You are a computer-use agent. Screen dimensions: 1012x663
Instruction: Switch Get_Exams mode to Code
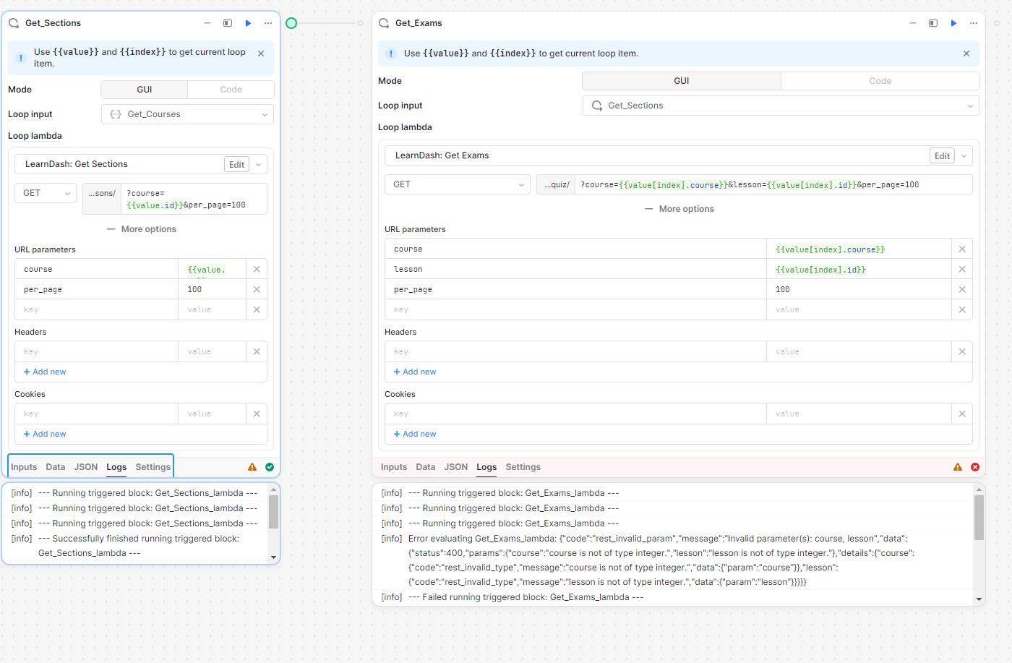[x=880, y=81]
